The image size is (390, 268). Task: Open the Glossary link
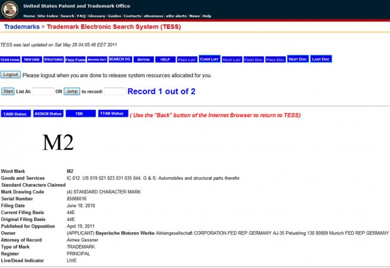pos(96,16)
